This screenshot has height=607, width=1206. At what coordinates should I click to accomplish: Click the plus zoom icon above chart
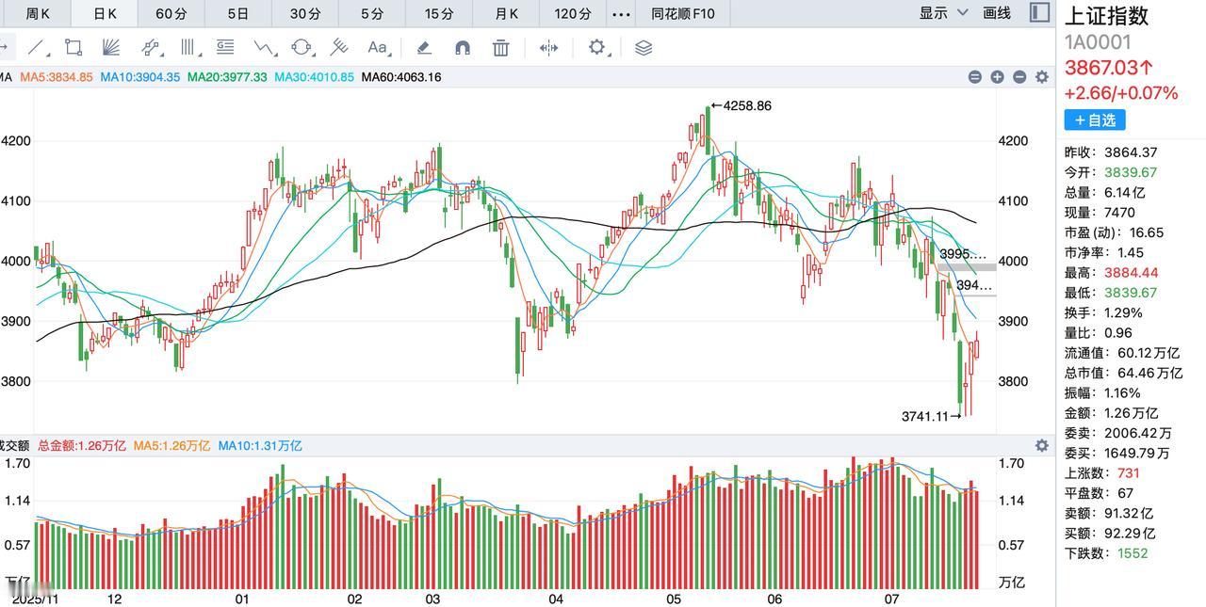click(997, 77)
